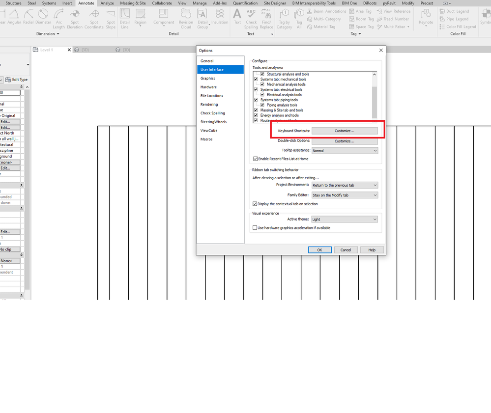The width and height of the screenshot is (491, 413).
Task: Open the Tooltip assistance dropdown
Action: pyautogui.click(x=344, y=150)
